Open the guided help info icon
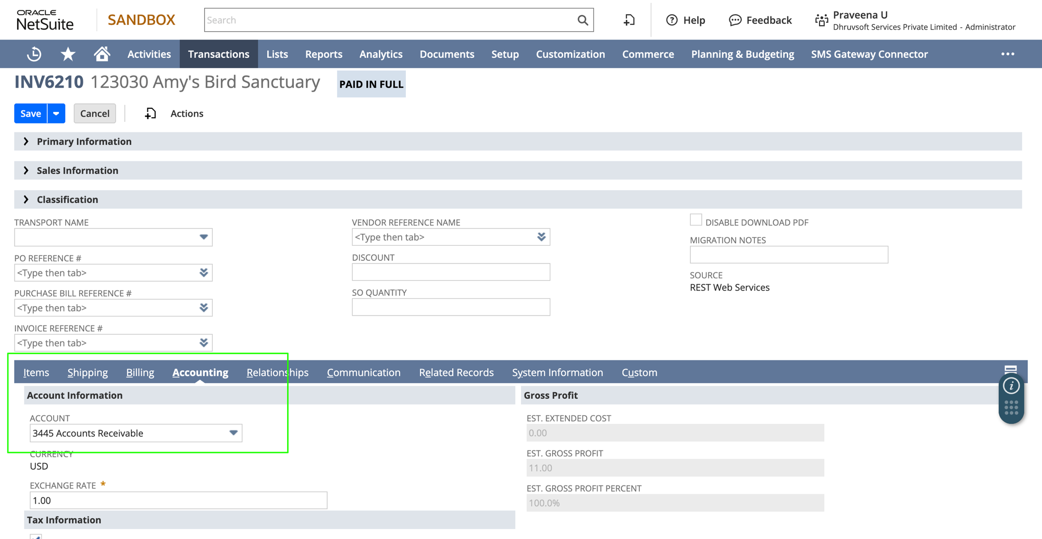The height and width of the screenshot is (539, 1042). tap(1011, 386)
